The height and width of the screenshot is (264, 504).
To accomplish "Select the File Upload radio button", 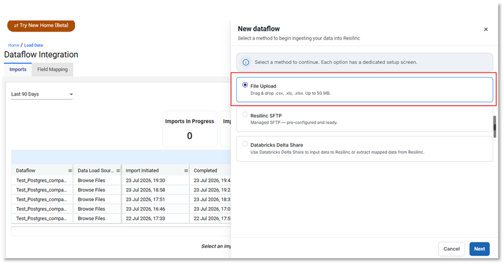I will pyautogui.click(x=245, y=85).
